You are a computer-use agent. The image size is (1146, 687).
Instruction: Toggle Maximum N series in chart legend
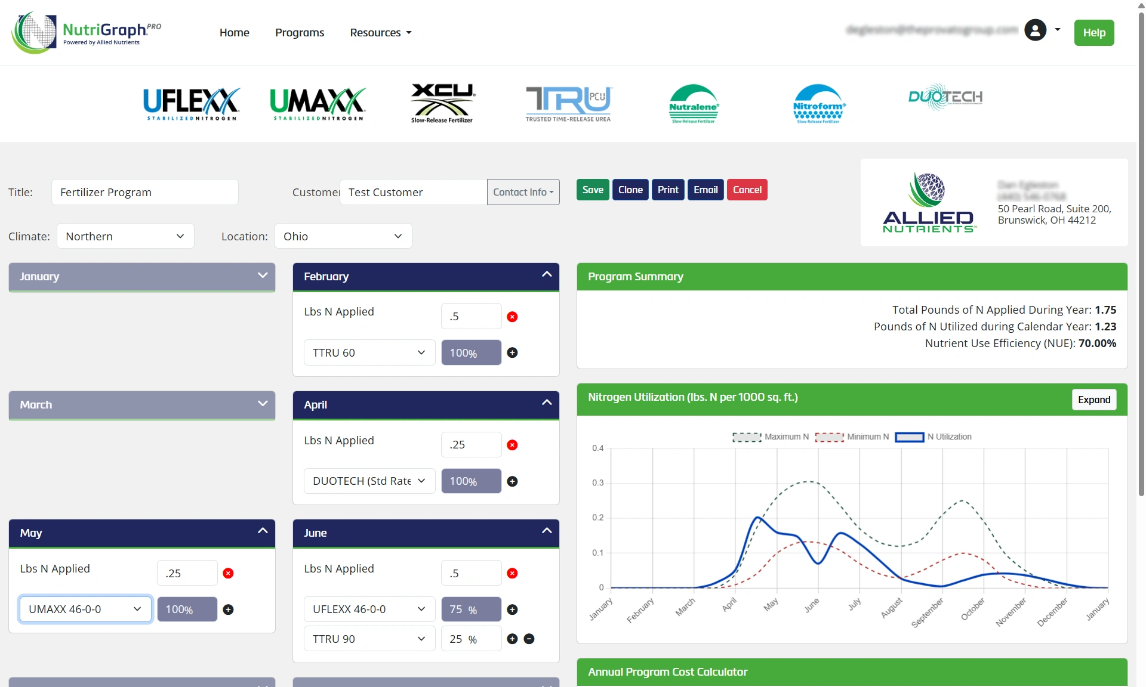click(771, 437)
